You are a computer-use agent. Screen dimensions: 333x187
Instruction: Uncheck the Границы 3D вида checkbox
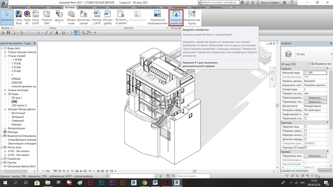[306, 147]
